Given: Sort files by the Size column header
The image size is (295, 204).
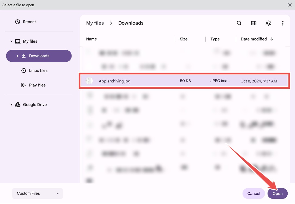Looking at the screenshot, I should [184, 39].
